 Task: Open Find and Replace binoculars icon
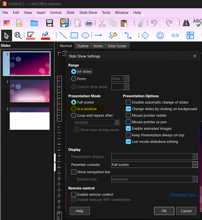(x=186, y=23)
